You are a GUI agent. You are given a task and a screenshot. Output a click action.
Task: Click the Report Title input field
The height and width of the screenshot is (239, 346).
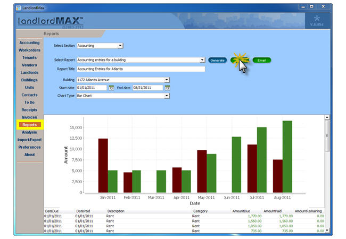141,69
